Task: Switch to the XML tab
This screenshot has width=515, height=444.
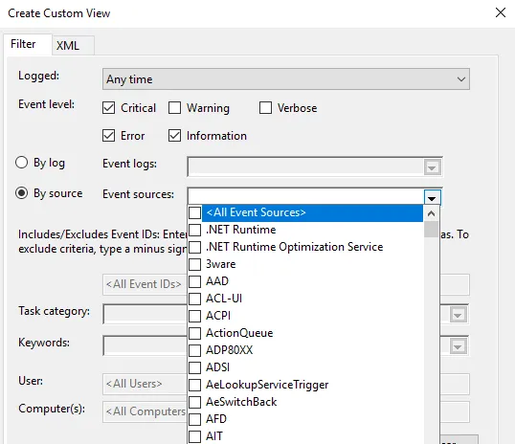Action: (74, 45)
